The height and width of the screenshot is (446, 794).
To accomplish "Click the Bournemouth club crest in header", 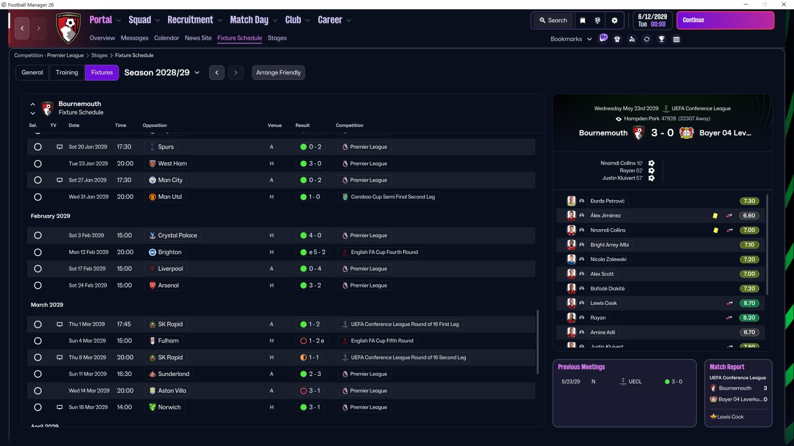I will [68, 28].
